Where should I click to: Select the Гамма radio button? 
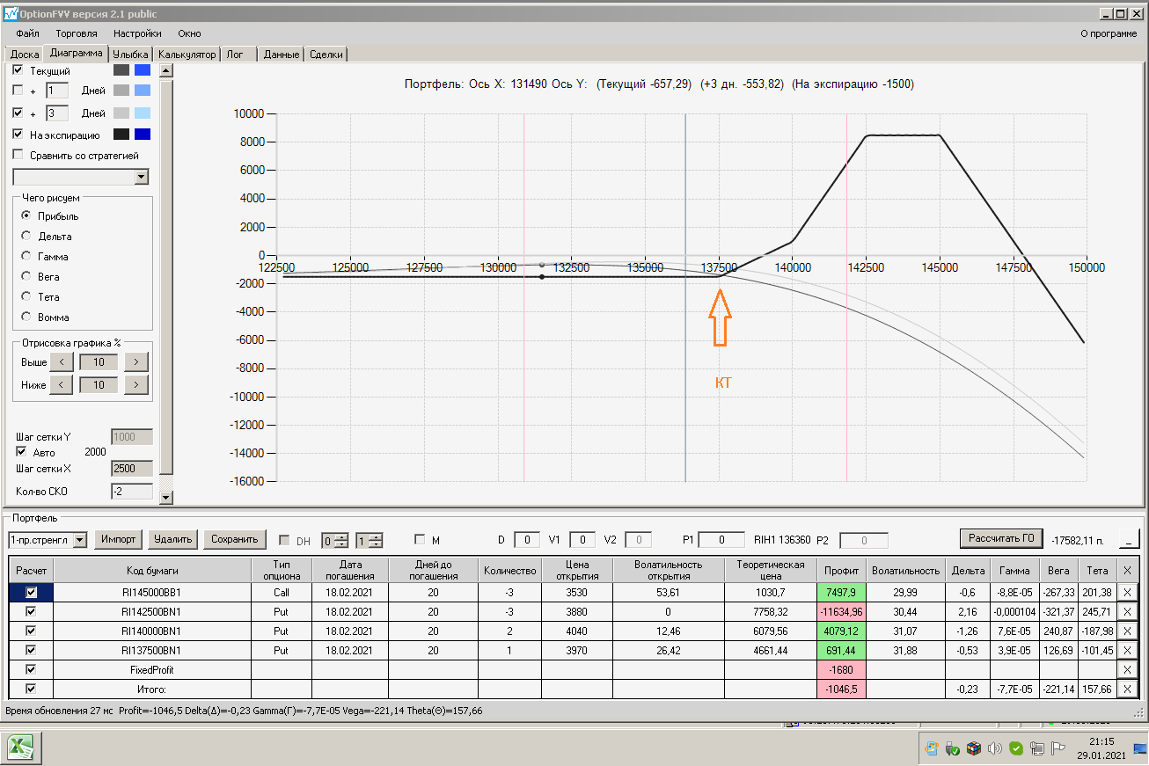click(26, 257)
